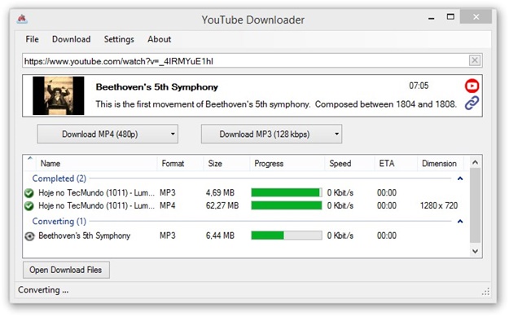Click converting status icon beside Beethoven's 5th Symphony row
Screen dimensions: 509x317
click(29, 236)
